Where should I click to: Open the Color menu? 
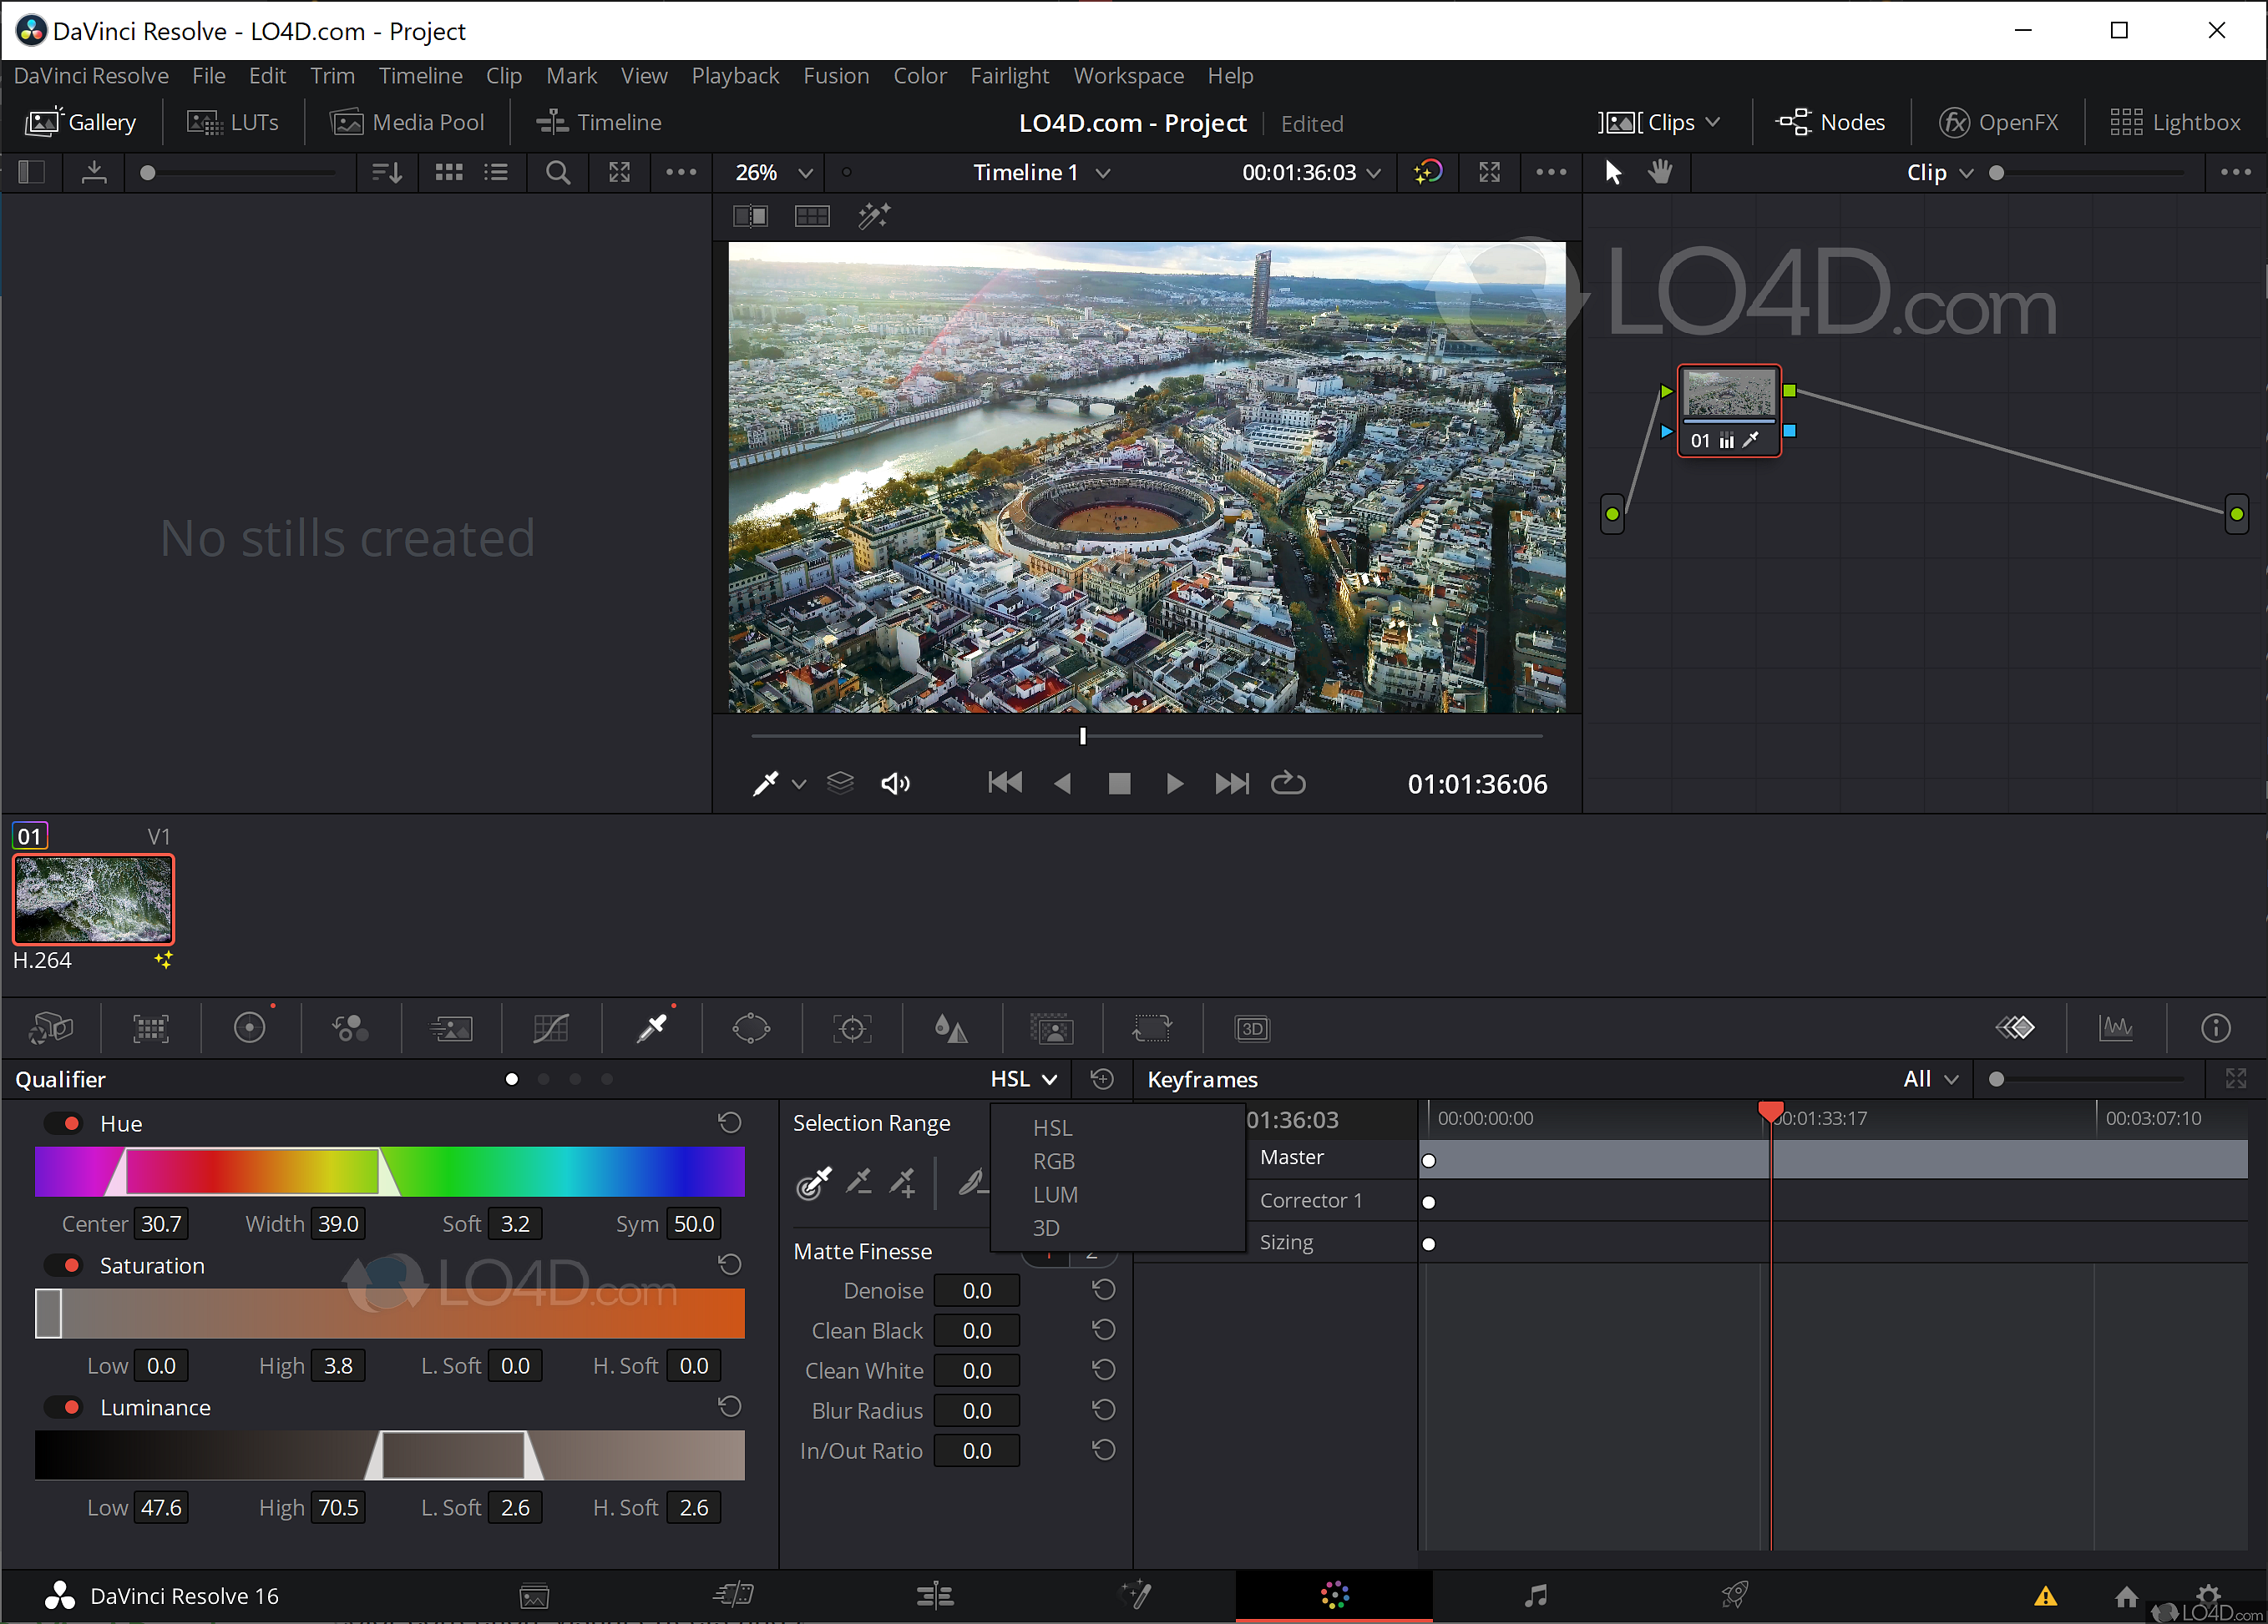tap(919, 75)
